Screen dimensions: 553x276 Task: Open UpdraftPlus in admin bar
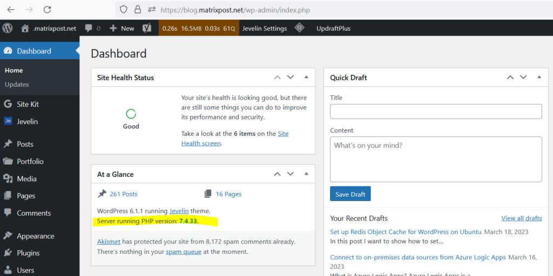pyautogui.click(x=334, y=29)
